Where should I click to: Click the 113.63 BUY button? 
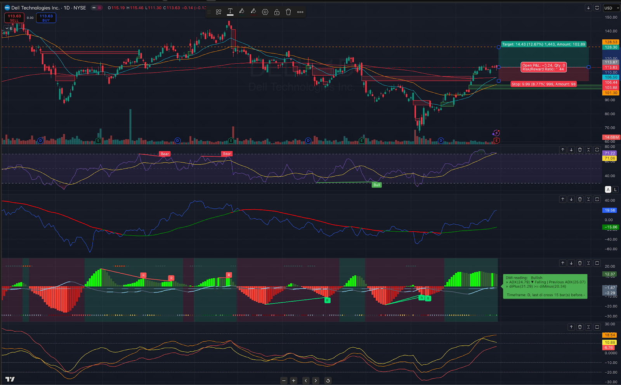(46, 18)
